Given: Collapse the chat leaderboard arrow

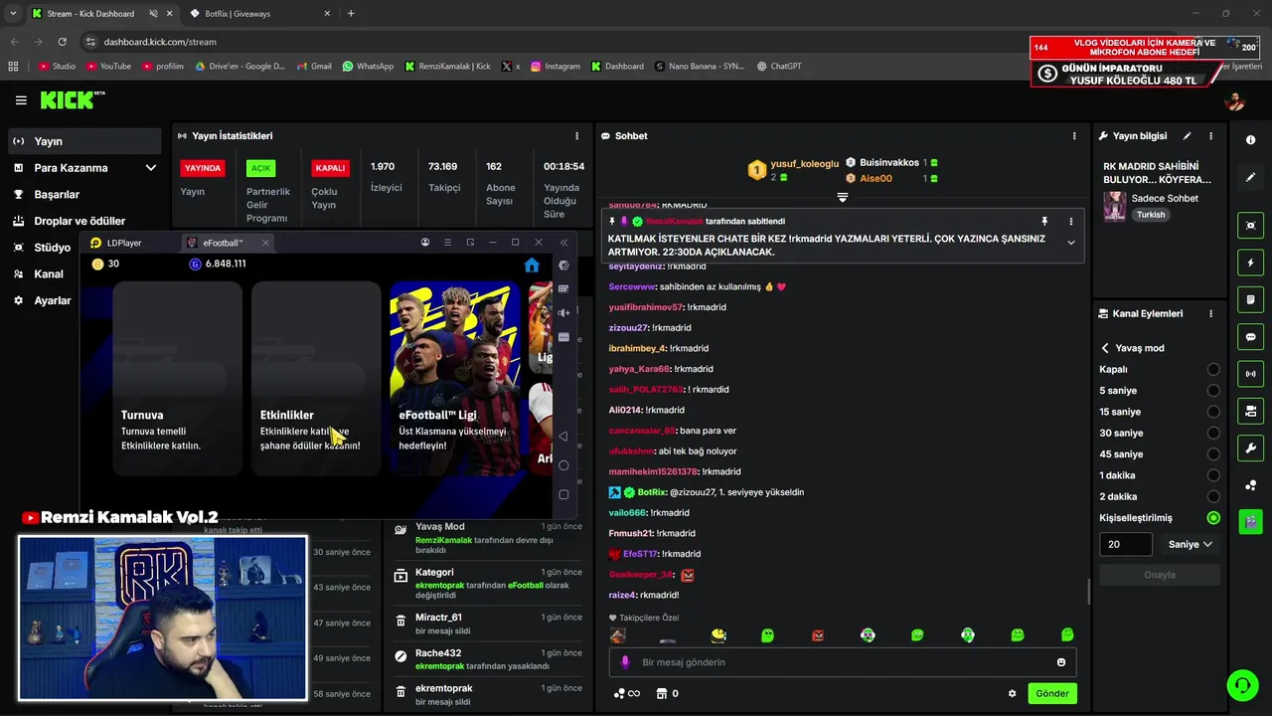Looking at the screenshot, I should [842, 197].
